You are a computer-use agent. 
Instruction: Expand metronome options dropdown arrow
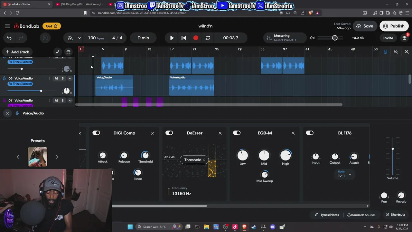pyautogui.click(x=79, y=38)
